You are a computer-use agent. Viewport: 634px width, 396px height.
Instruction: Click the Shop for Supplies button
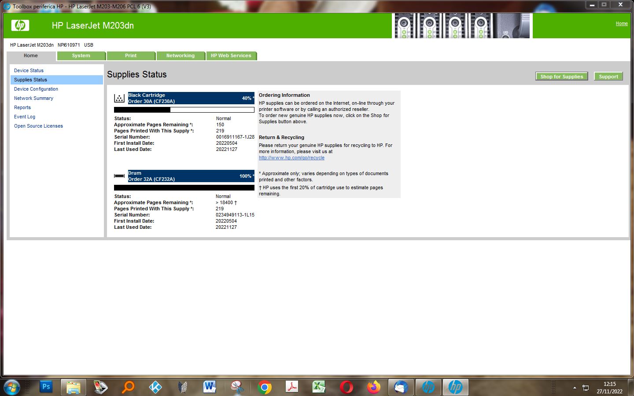(562, 77)
